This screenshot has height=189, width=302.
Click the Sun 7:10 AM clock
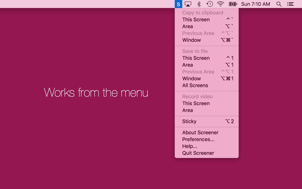click(256, 4)
